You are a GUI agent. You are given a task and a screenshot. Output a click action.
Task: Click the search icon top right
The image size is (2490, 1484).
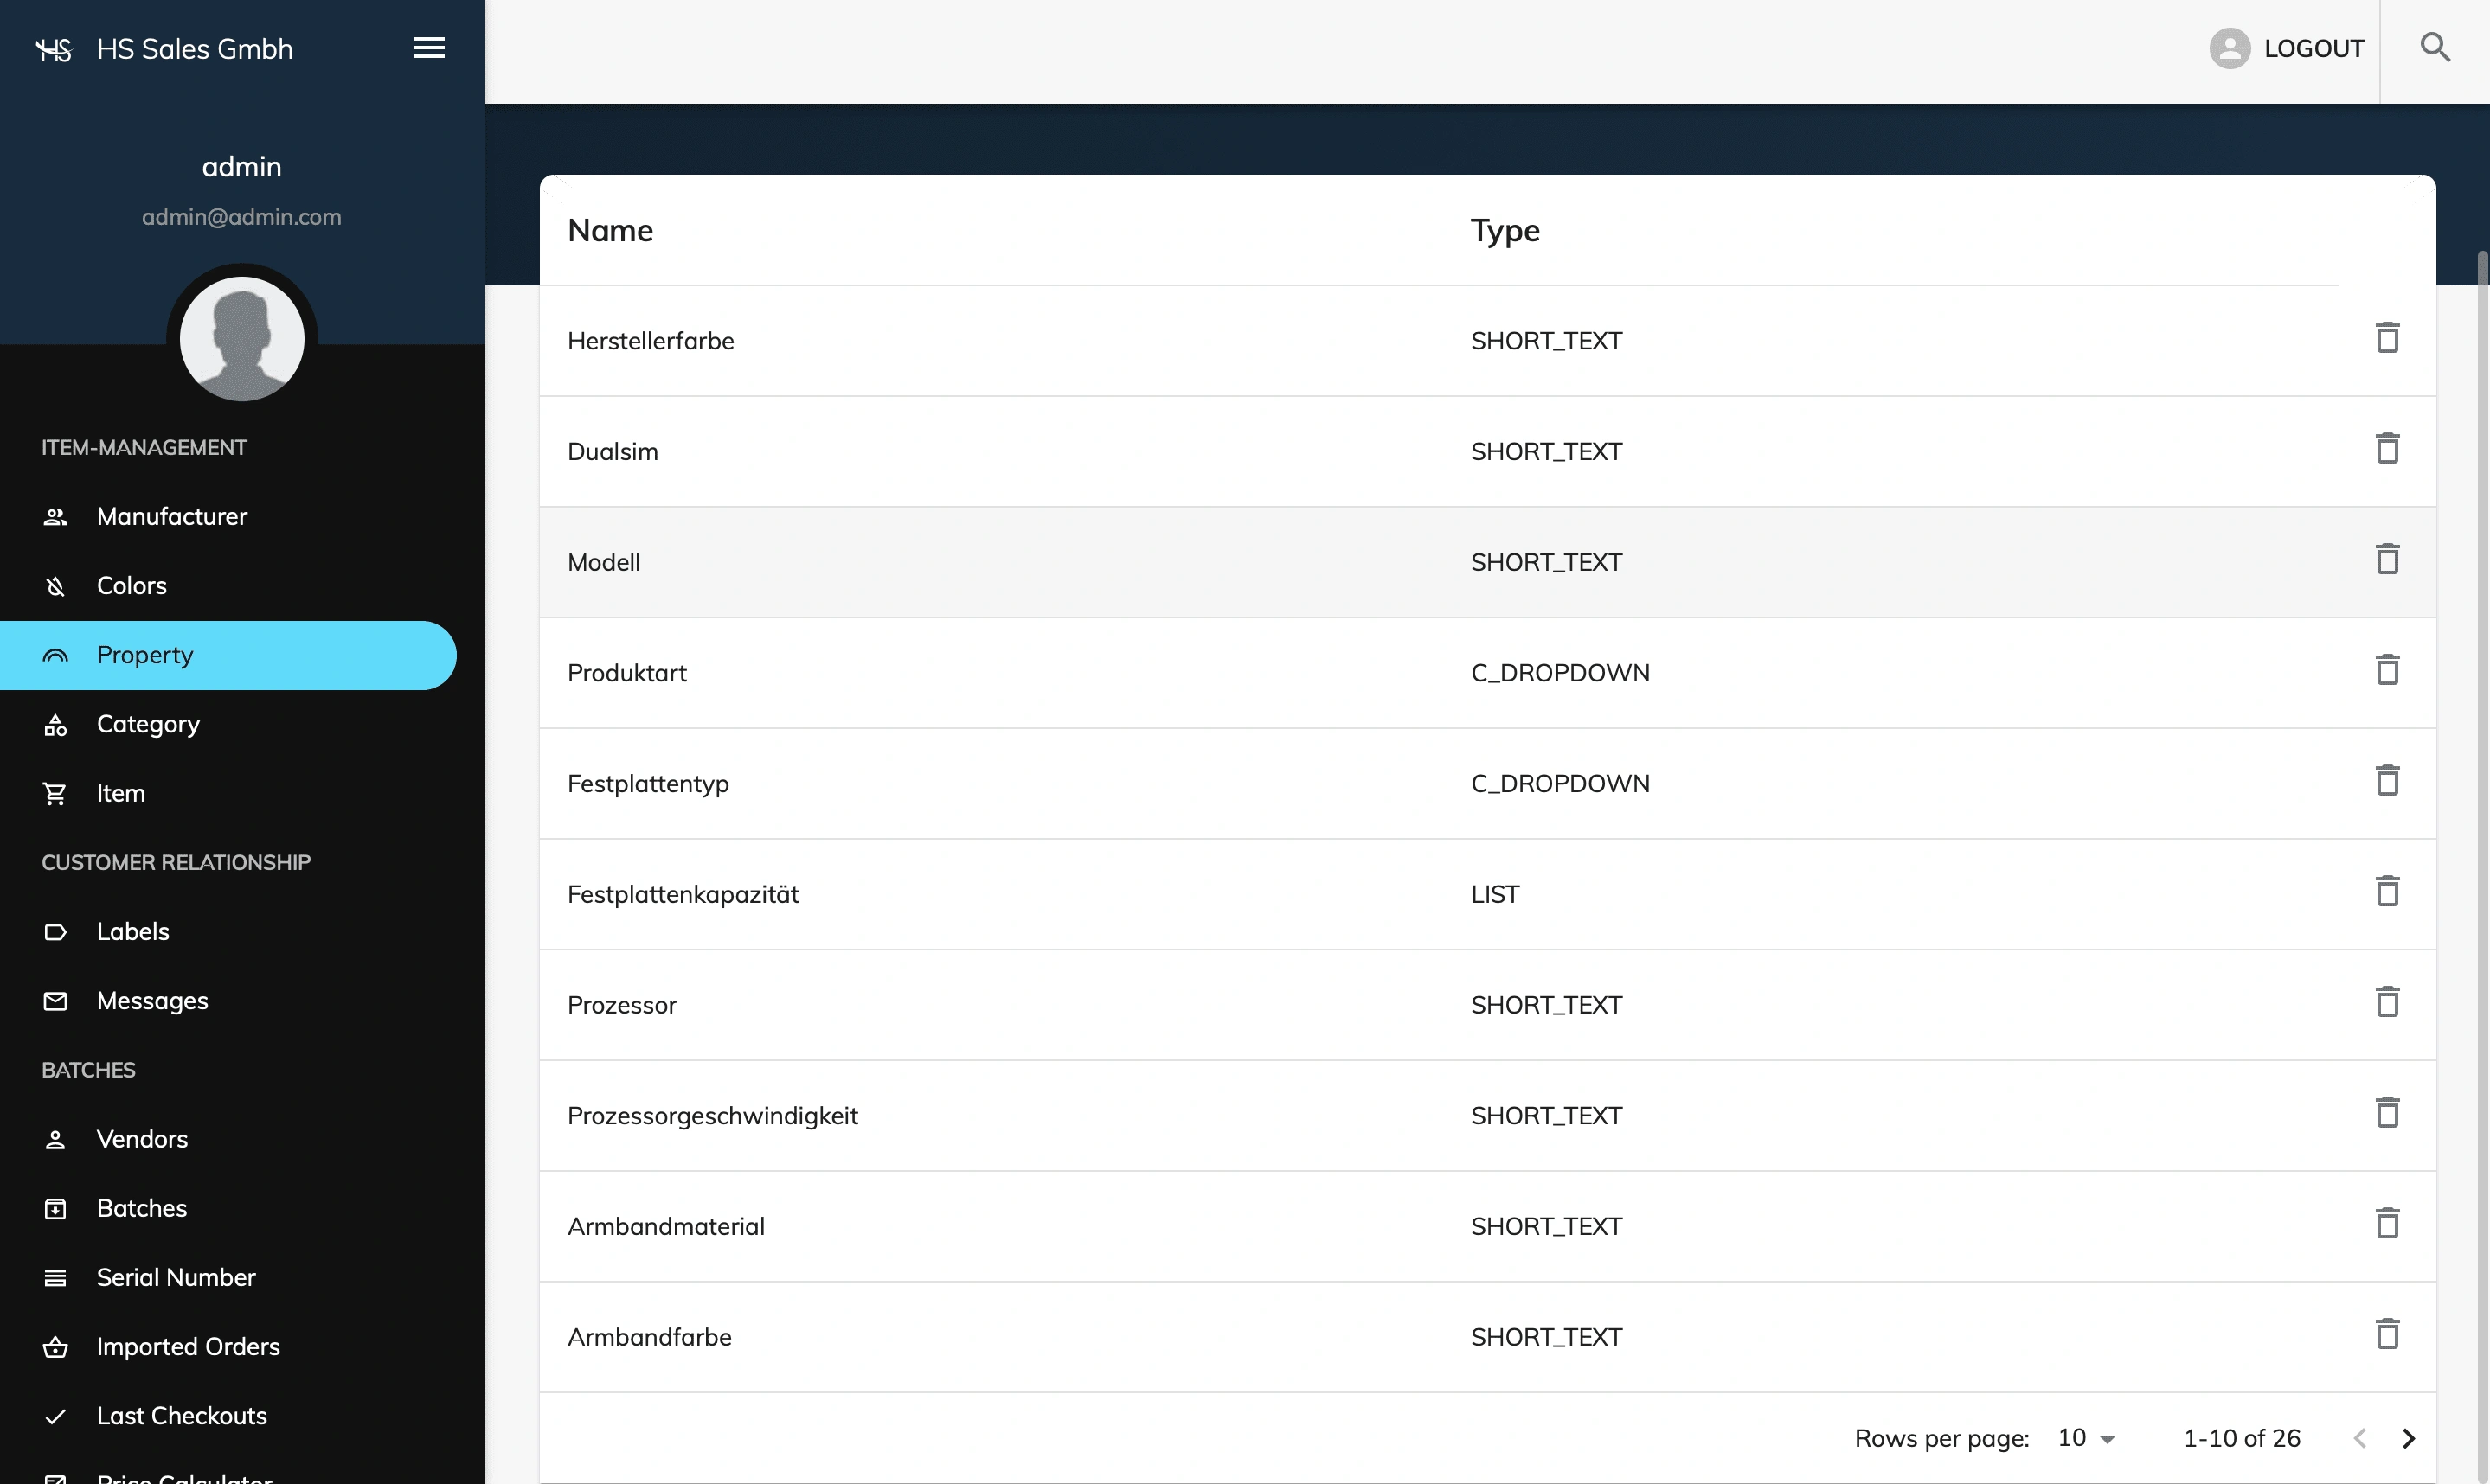coord(2435,48)
